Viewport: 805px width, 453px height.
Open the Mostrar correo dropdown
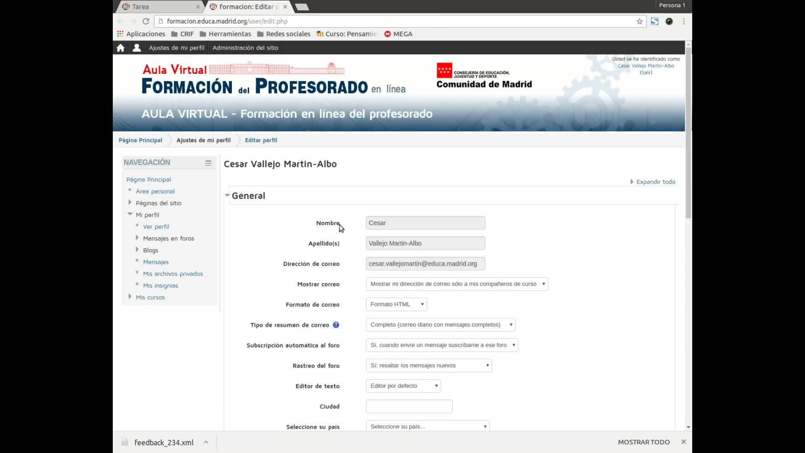pyautogui.click(x=457, y=284)
